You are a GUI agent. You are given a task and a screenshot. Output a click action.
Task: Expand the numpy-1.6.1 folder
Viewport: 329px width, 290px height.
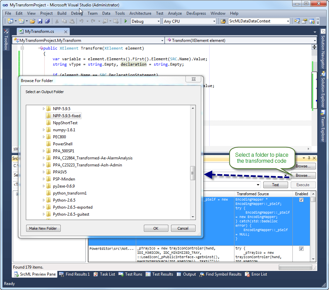(x=44, y=130)
